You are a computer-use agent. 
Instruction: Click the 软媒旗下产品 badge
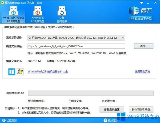point(141,19)
